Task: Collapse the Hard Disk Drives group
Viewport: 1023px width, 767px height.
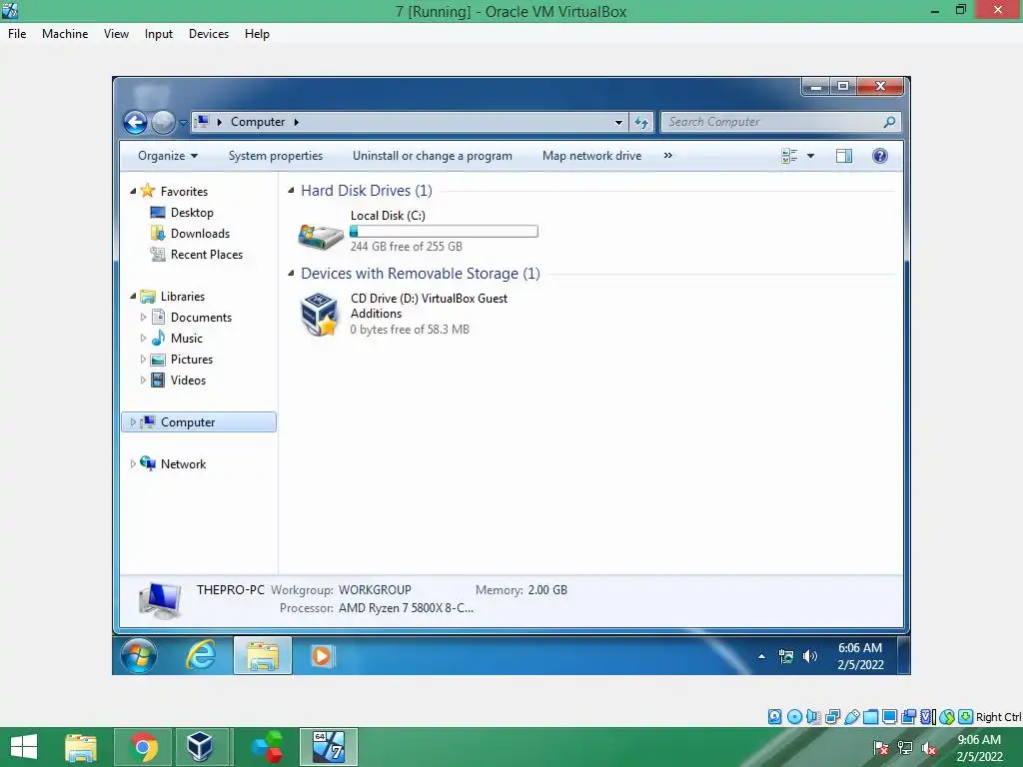Action: tap(291, 190)
